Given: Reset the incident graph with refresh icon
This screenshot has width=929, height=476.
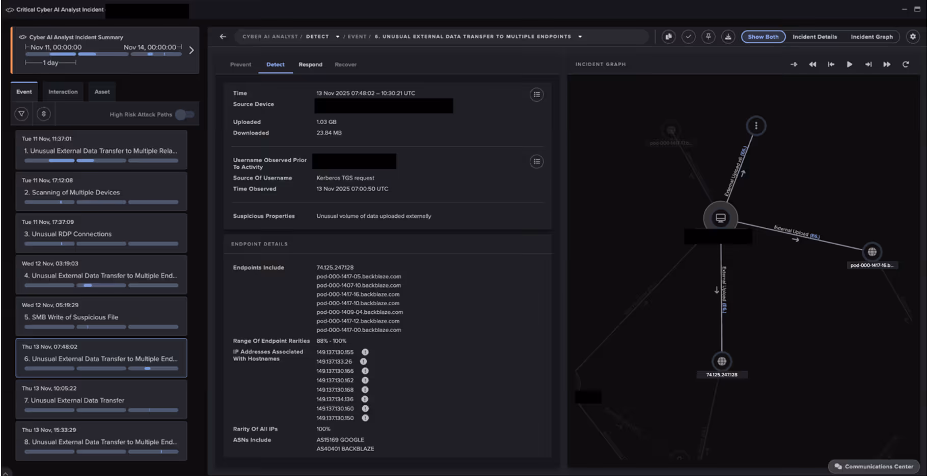Looking at the screenshot, I should point(906,65).
